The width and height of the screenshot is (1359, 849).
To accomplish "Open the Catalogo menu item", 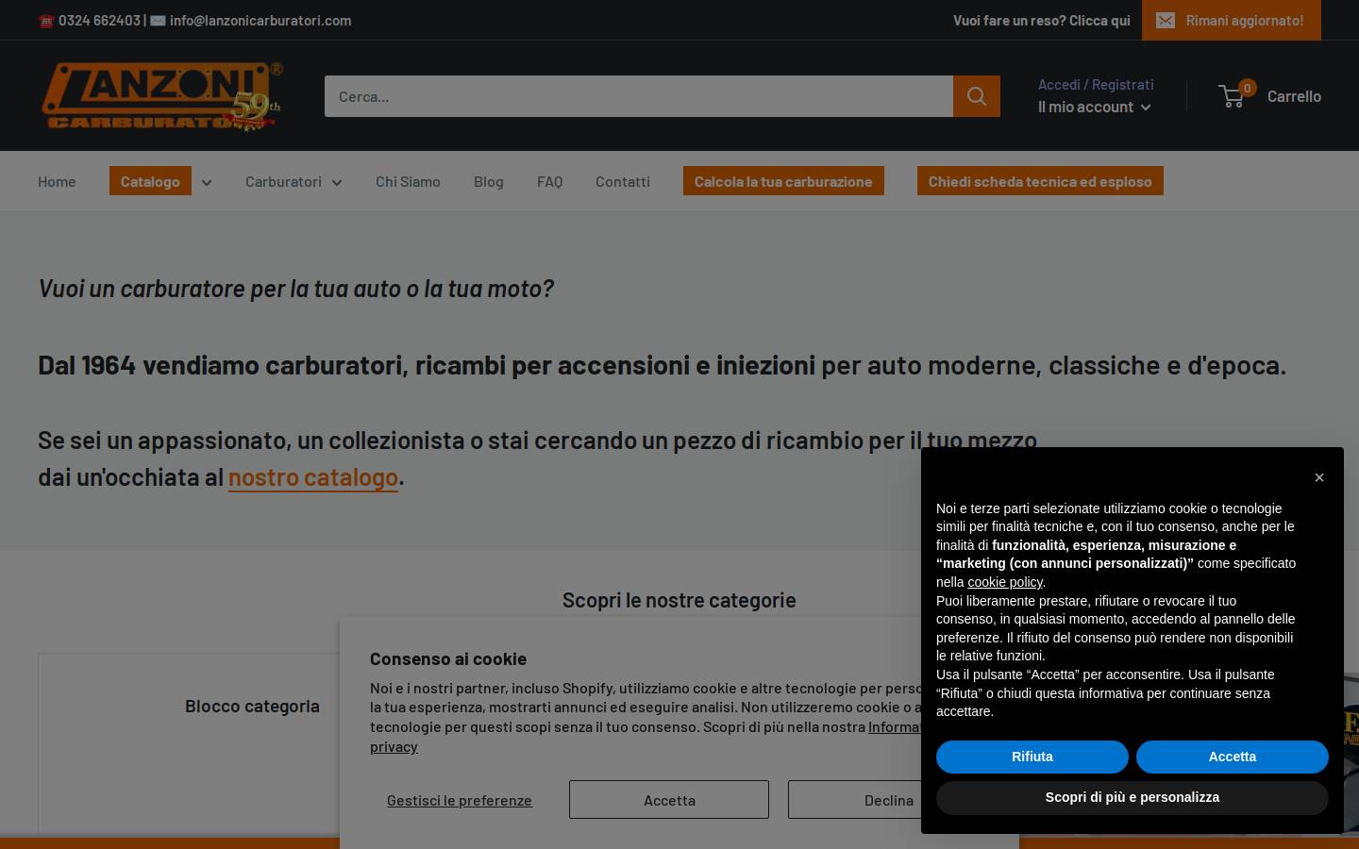I will click(x=150, y=181).
